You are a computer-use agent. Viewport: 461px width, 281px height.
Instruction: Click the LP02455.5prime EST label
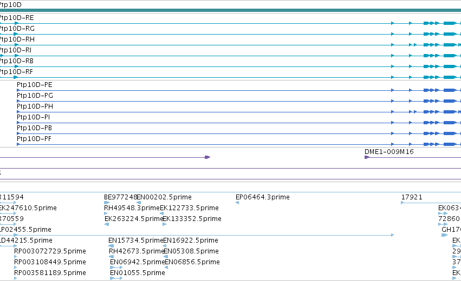click(x=25, y=230)
